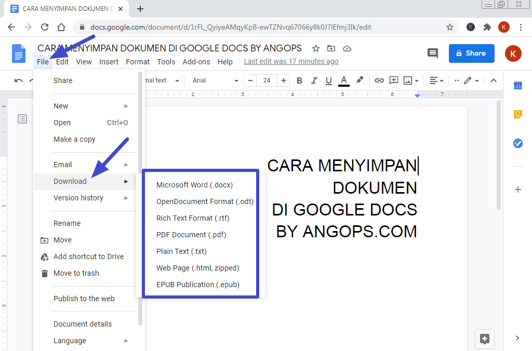The height and width of the screenshot is (351, 532).
Task: Choose PDF Document (.pdf) from submenu
Action: click(x=191, y=235)
